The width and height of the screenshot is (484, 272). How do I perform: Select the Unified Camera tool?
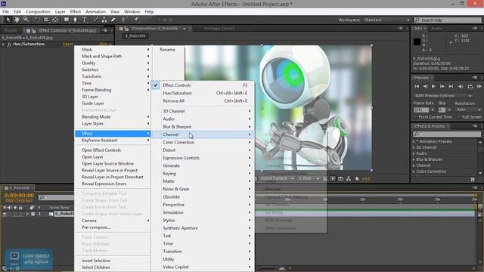tap(46, 20)
